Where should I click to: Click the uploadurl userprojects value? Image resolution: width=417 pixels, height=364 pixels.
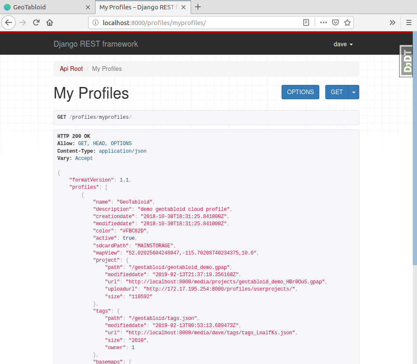pyautogui.click(x=220, y=289)
